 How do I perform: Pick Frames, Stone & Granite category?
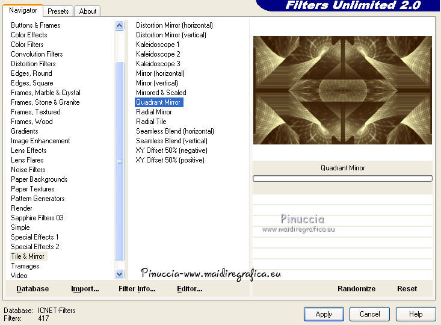coord(45,102)
